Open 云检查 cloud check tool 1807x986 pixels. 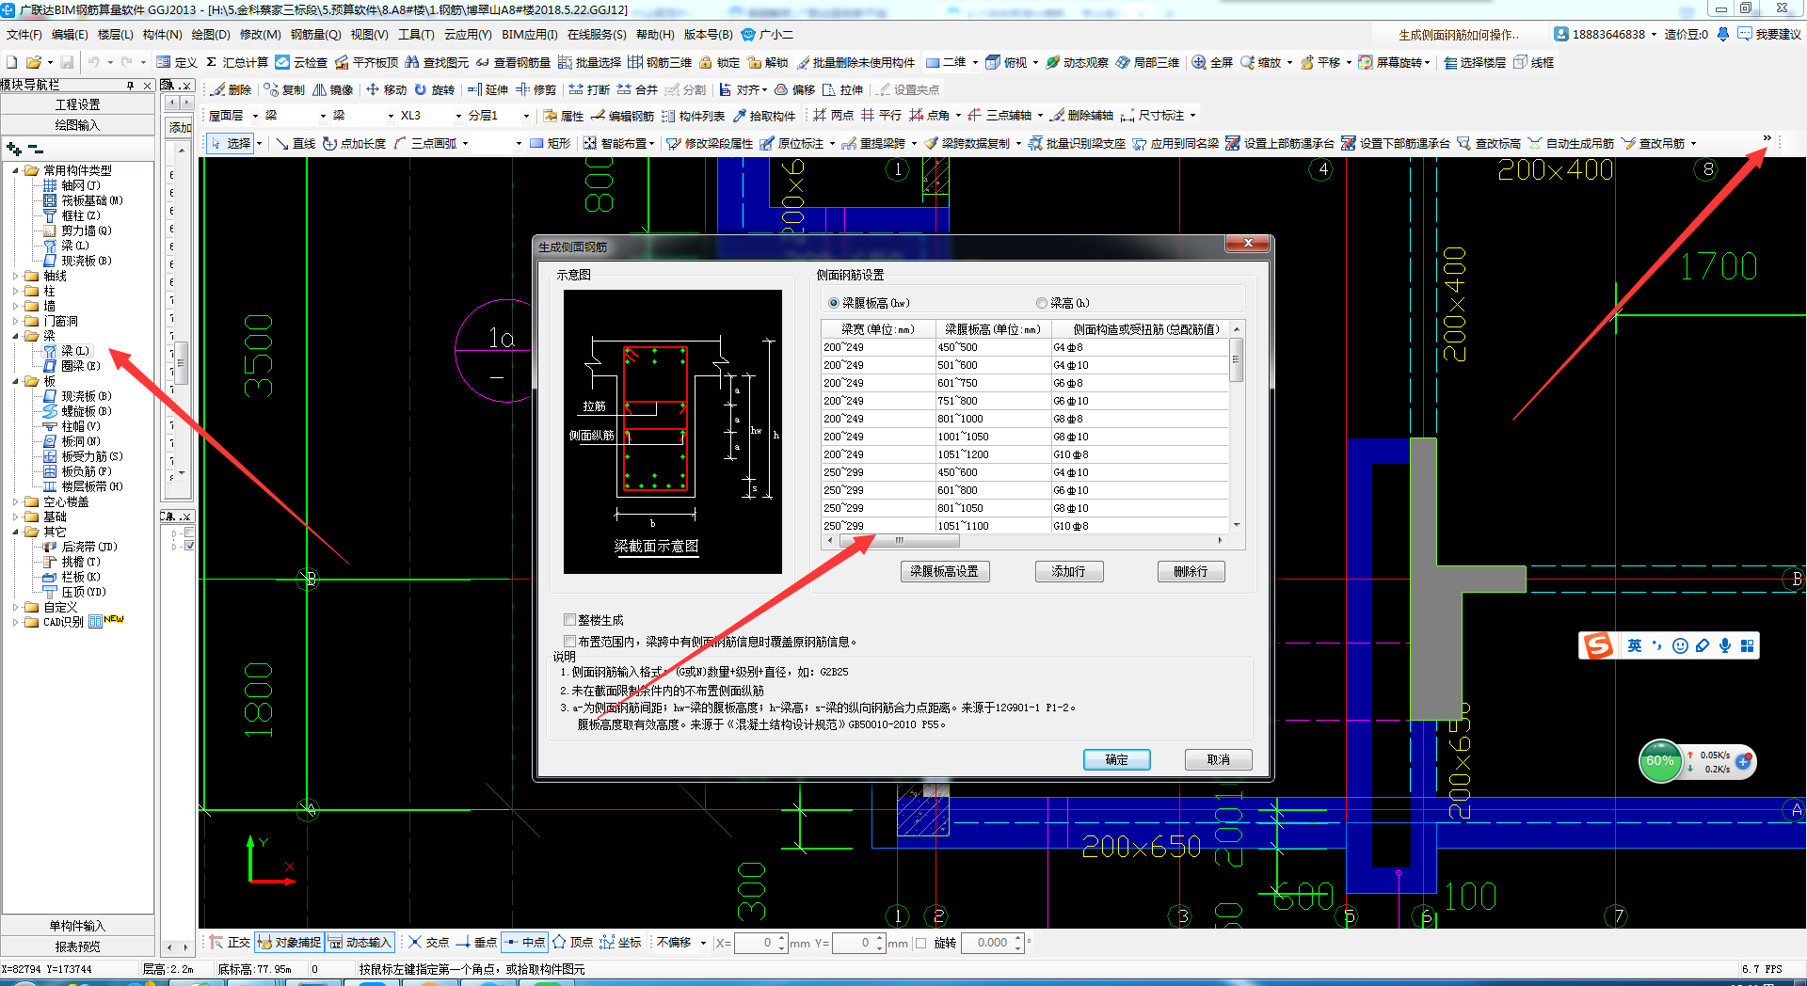coord(301,62)
